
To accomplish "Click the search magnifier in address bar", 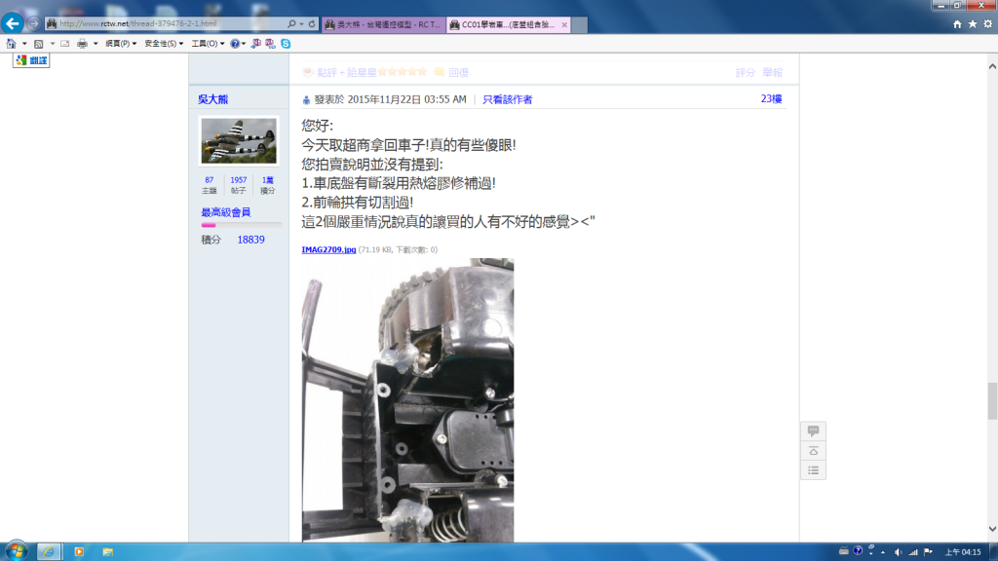I will tap(291, 23).
